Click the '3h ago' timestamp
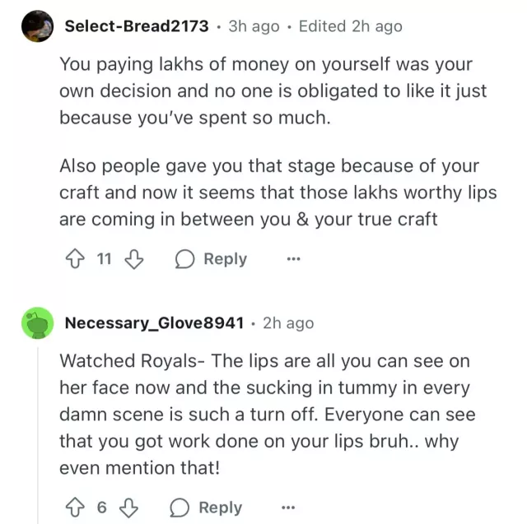527x524 pixels. [x=254, y=26]
